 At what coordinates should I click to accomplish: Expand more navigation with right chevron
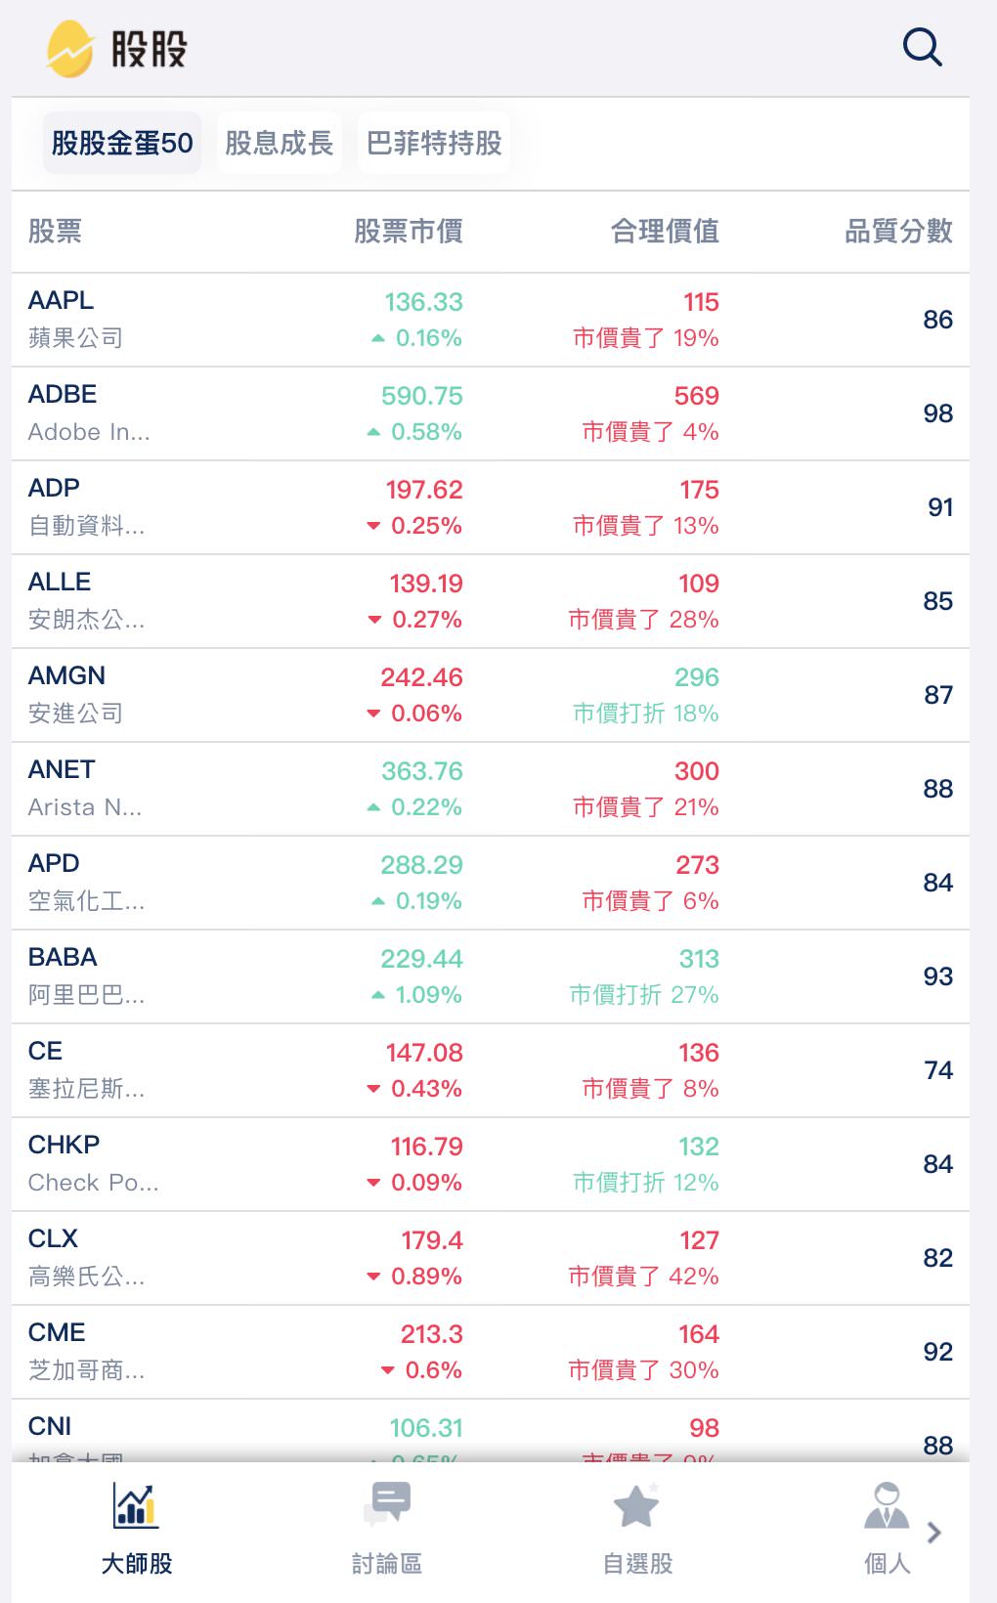coord(934,1532)
